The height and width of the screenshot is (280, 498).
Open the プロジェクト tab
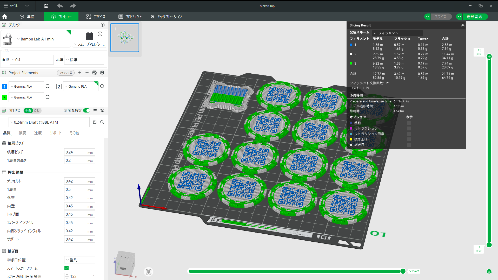pyautogui.click(x=130, y=17)
